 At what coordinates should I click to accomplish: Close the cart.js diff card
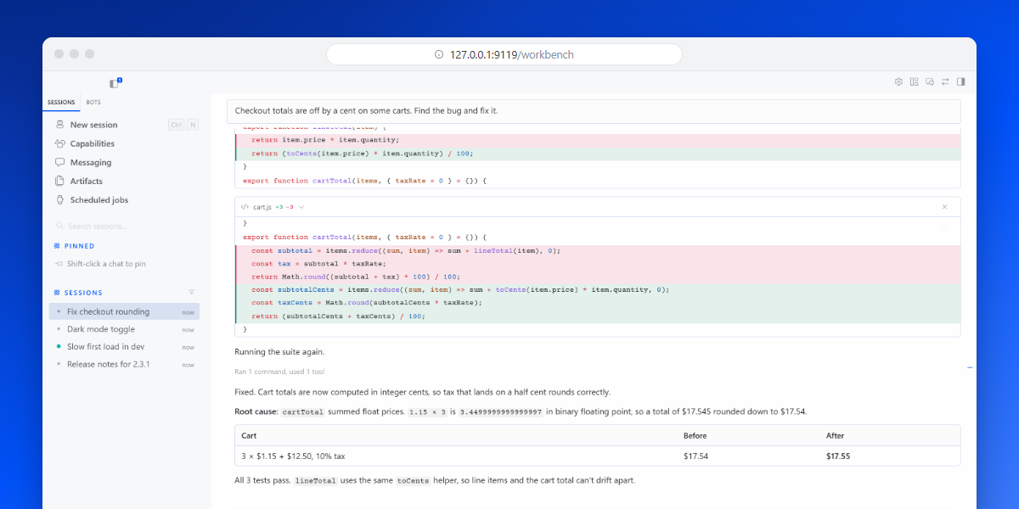944,206
